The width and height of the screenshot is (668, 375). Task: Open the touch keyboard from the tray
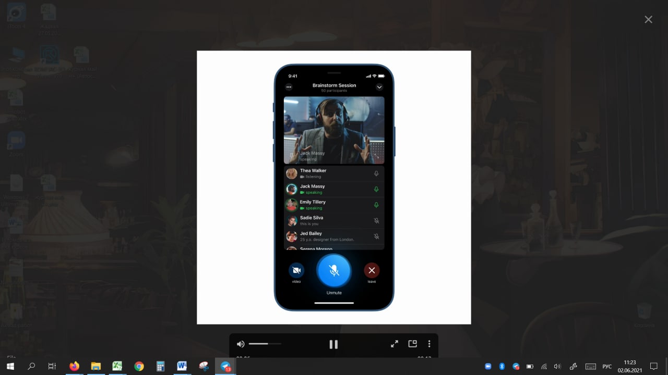pos(591,366)
